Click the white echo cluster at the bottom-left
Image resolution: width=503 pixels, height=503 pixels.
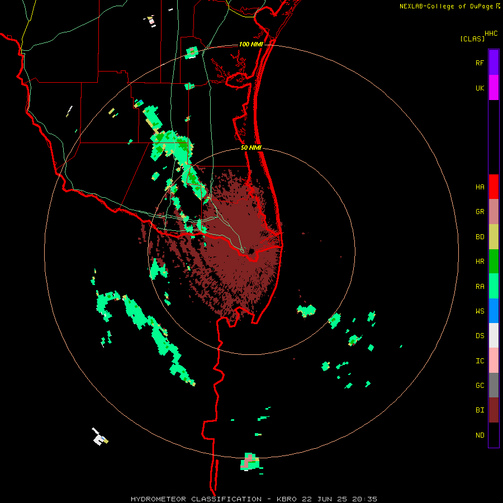point(100,437)
